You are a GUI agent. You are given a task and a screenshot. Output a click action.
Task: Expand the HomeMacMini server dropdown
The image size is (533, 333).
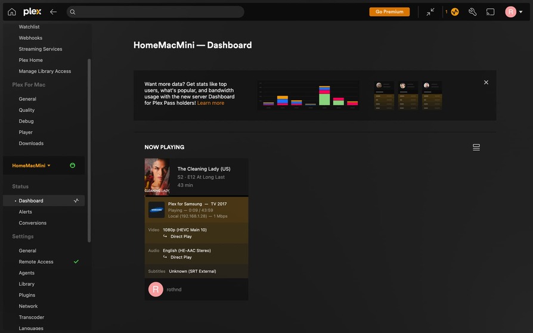31,166
